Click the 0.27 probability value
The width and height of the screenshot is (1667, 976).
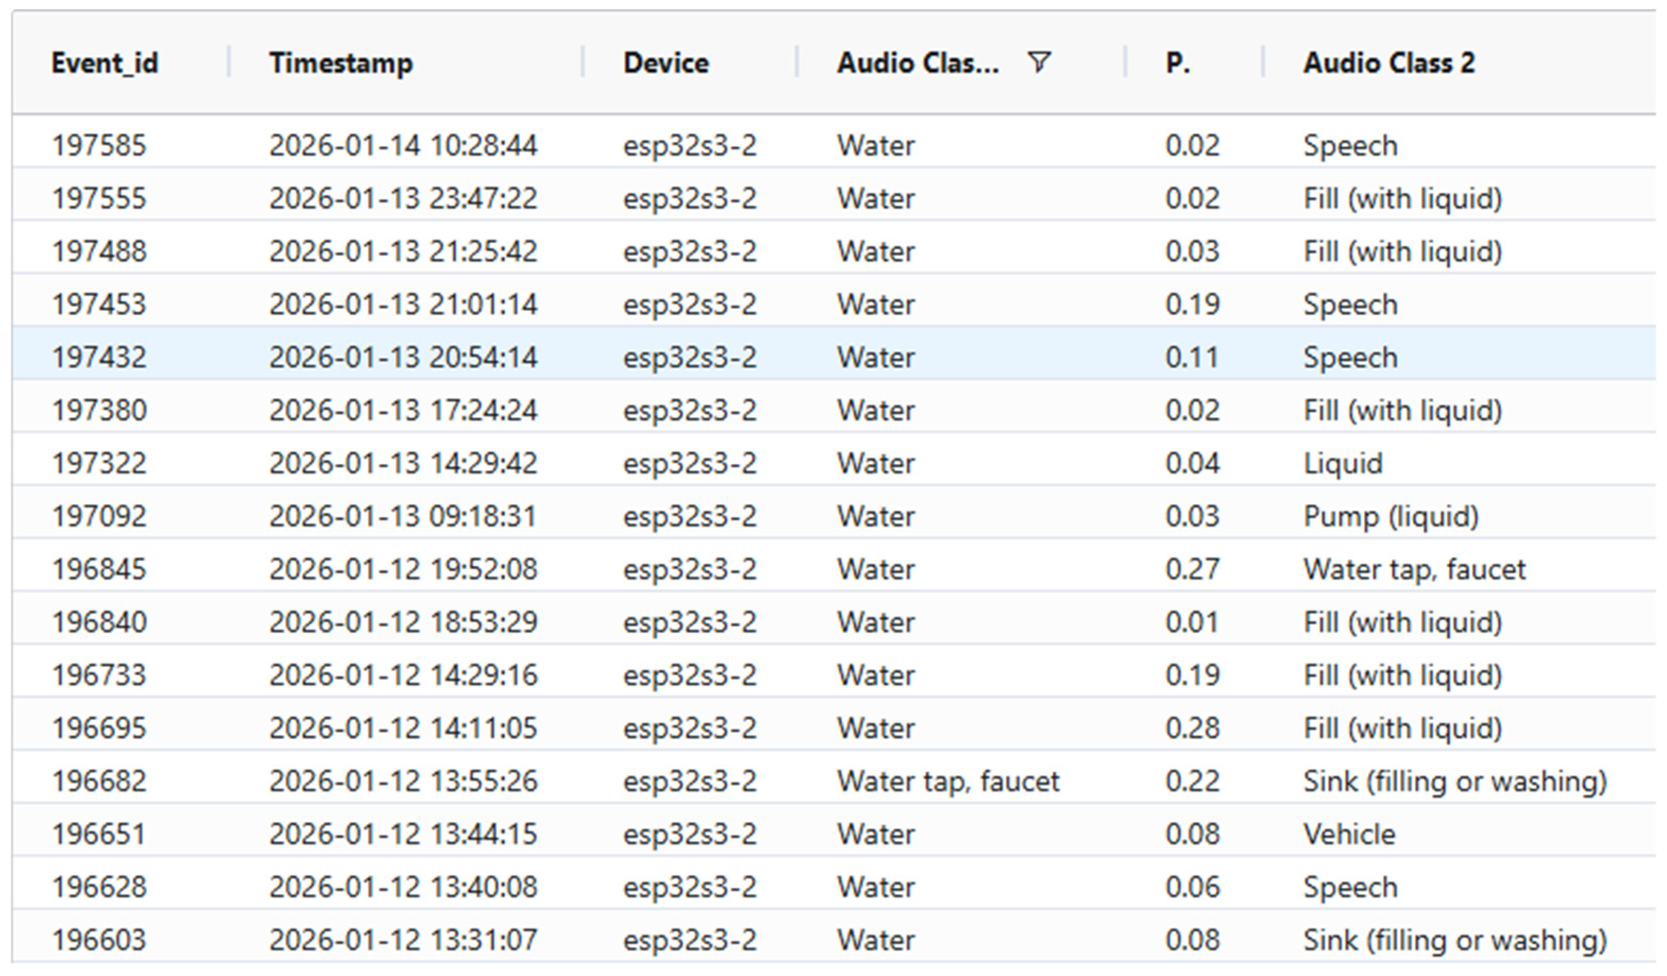(1192, 568)
